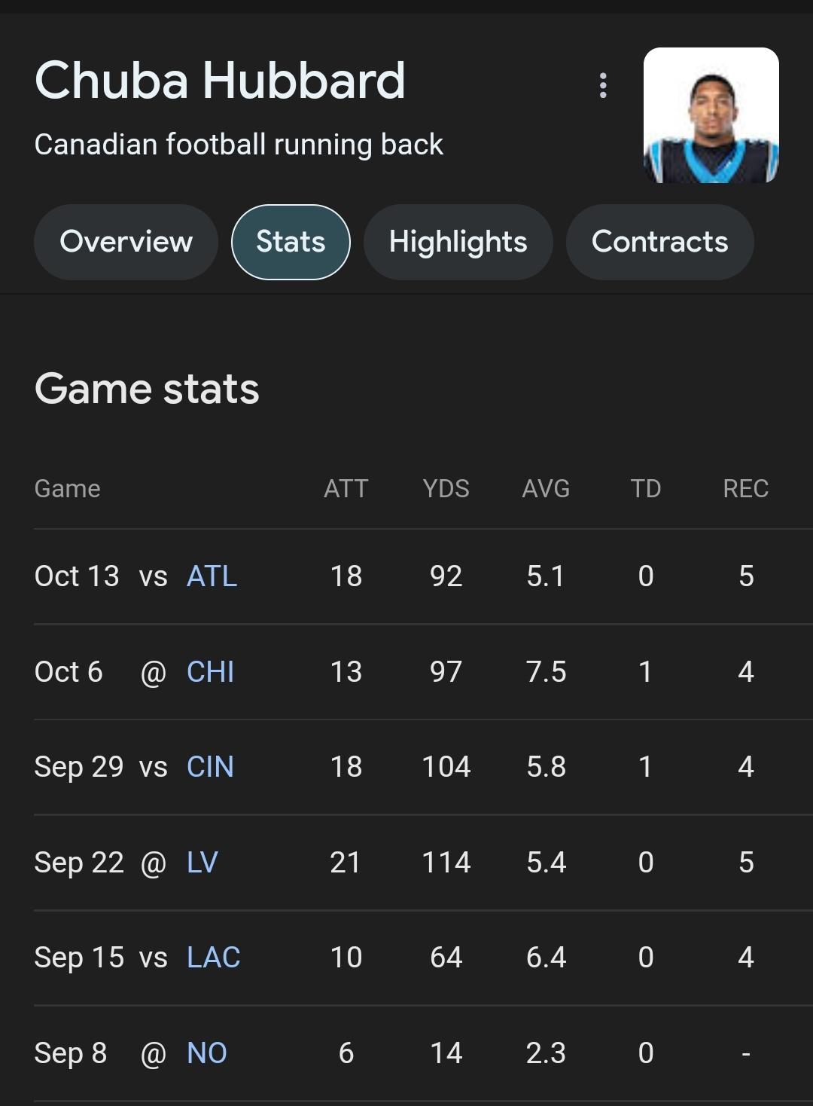This screenshot has height=1106, width=813.
Task: Open the three-dot more options menu
Action: point(602,85)
